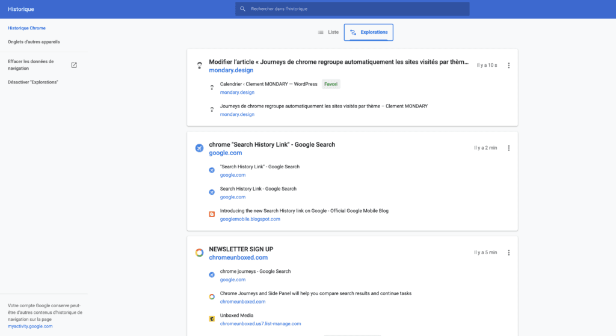Click mondary.design link under Calendrier entry

pos(237,92)
